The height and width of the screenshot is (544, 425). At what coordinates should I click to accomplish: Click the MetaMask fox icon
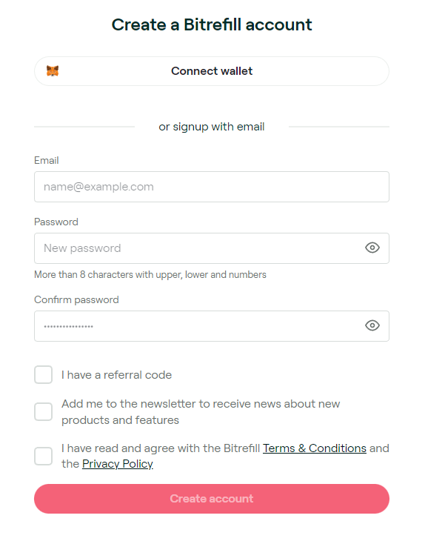tap(53, 70)
